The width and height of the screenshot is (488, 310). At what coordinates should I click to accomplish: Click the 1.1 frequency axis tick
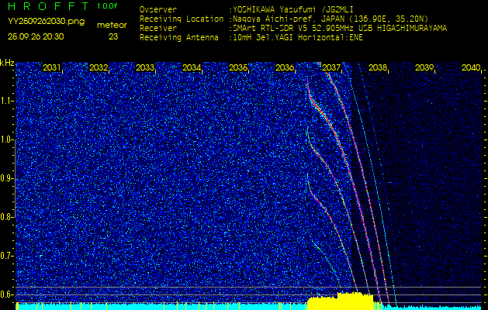7,101
